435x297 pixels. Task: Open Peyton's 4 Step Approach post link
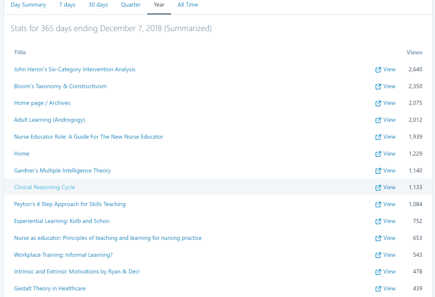coord(70,204)
